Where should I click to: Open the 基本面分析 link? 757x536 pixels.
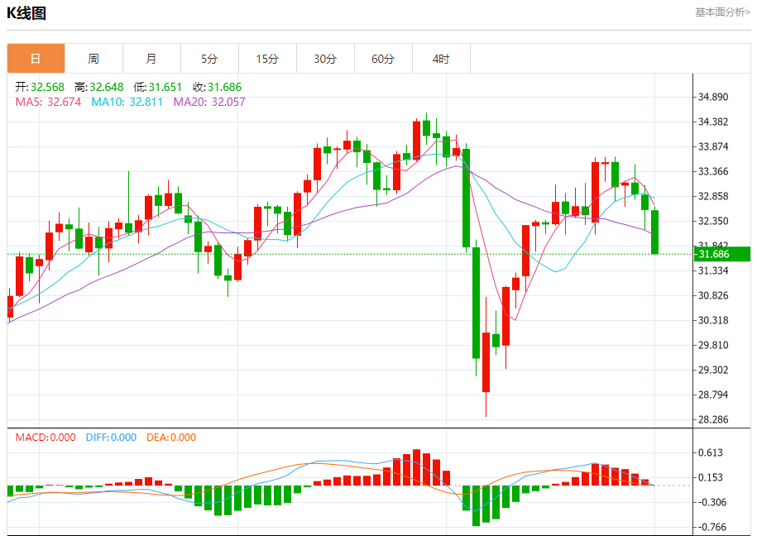click(722, 12)
